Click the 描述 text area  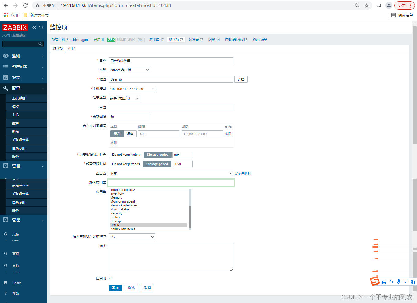(171, 257)
